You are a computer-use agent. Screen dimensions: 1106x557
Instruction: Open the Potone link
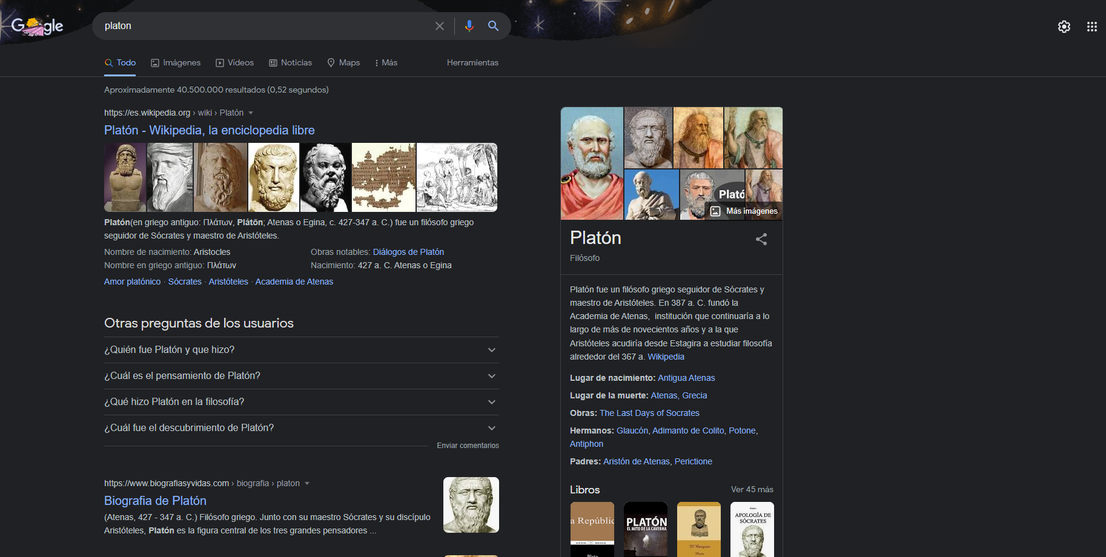pos(742,430)
